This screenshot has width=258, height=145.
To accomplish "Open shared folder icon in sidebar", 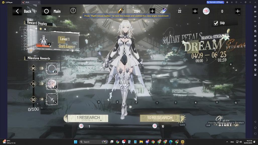I will pyautogui.click(x=255, y=65).
